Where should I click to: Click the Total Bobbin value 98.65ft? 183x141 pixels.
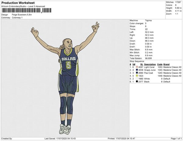pos(148,58)
